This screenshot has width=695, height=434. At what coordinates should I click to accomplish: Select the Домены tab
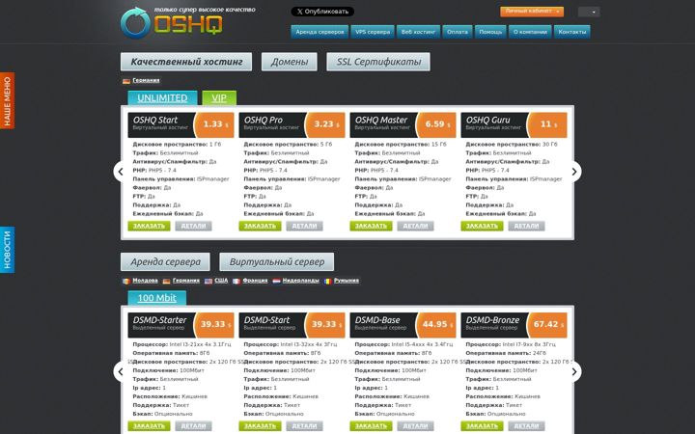289,62
